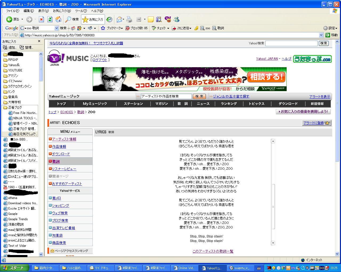Find the word zoo via toolbar button
This screenshot has height=272, width=341.
(205, 28)
